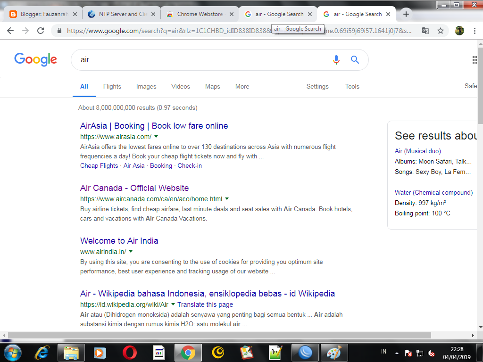Image resolution: width=483 pixels, height=362 pixels.
Task: Select the Flights search tab
Action: pos(112,87)
